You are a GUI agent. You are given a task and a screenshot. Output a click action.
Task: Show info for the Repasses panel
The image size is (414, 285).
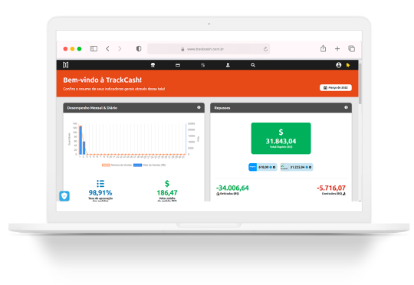(x=346, y=107)
